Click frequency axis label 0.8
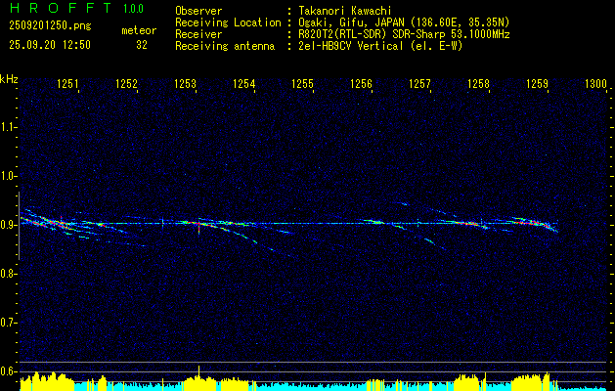The image size is (615, 391). pos(9,274)
